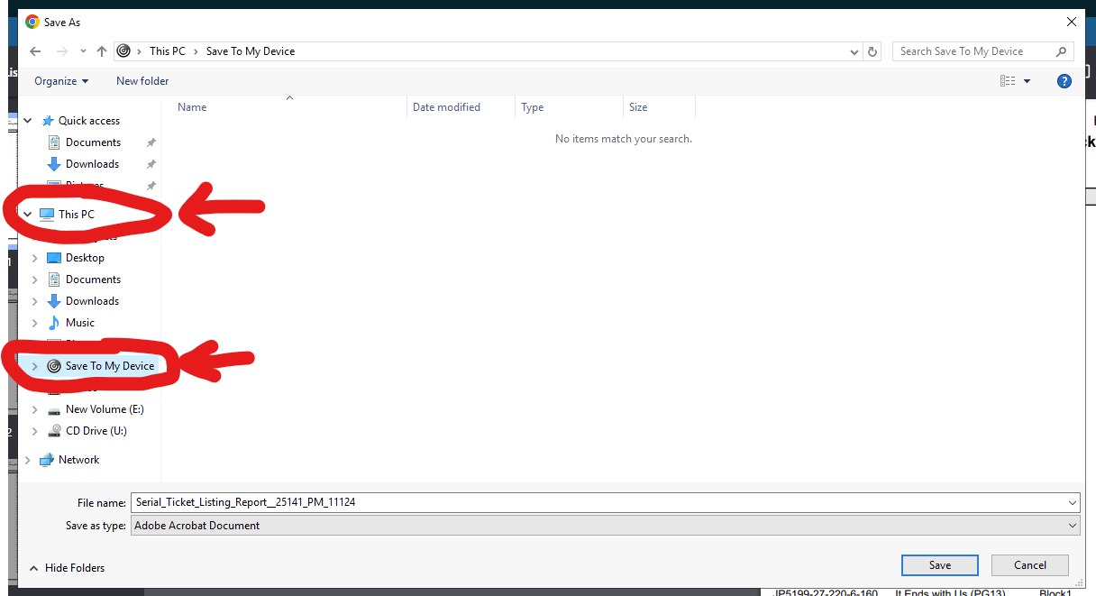Select This PC in the breadcrumb path
Viewport: 1096px width, 596px height.
coord(168,51)
